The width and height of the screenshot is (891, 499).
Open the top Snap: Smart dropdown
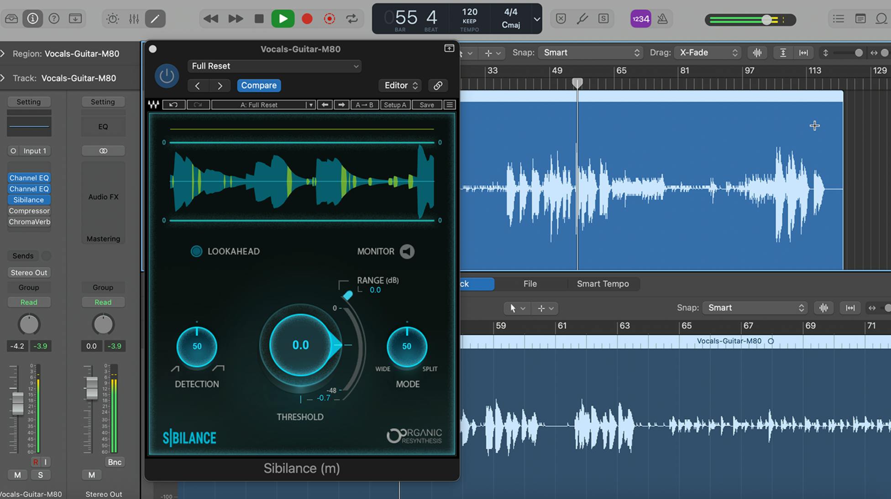click(591, 52)
